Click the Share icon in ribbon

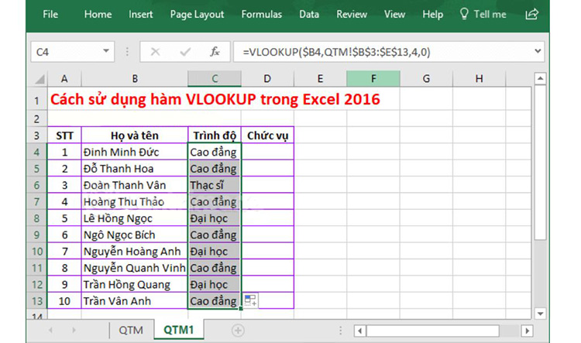[x=531, y=15]
